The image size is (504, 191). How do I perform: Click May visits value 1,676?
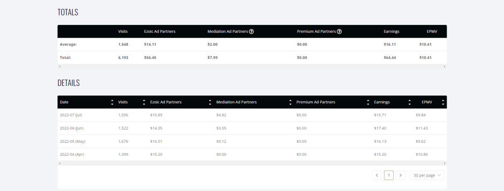point(123,141)
